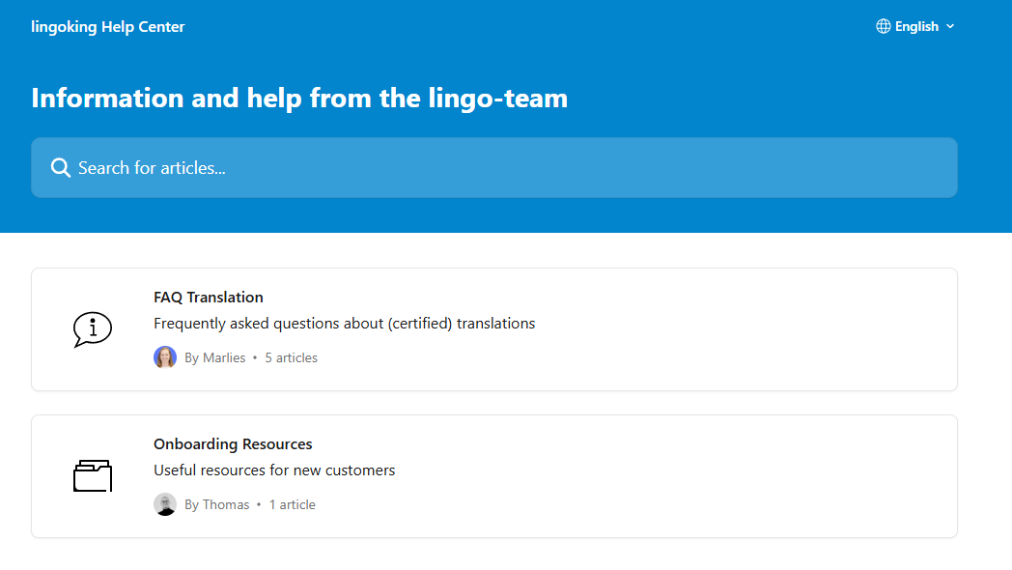Click the magnifying glass search icon
Screen dimensions: 1012x570
[61, 168]
